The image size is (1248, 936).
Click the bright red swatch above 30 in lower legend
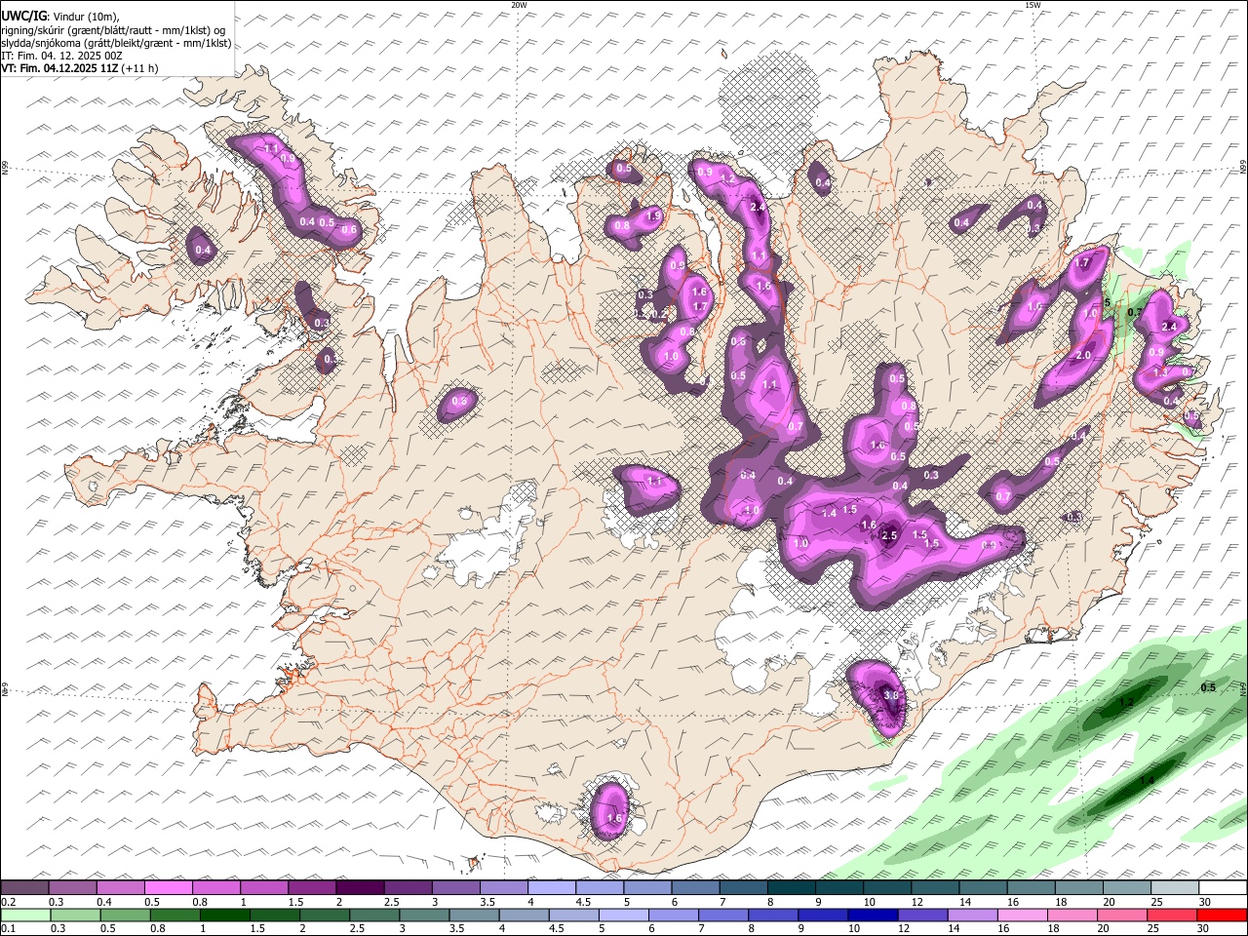pyautogui.click(x=1222, y=915)
